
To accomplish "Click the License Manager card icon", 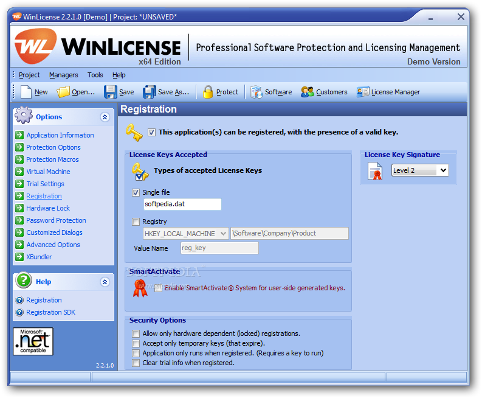I will click(x=363, y=92).
